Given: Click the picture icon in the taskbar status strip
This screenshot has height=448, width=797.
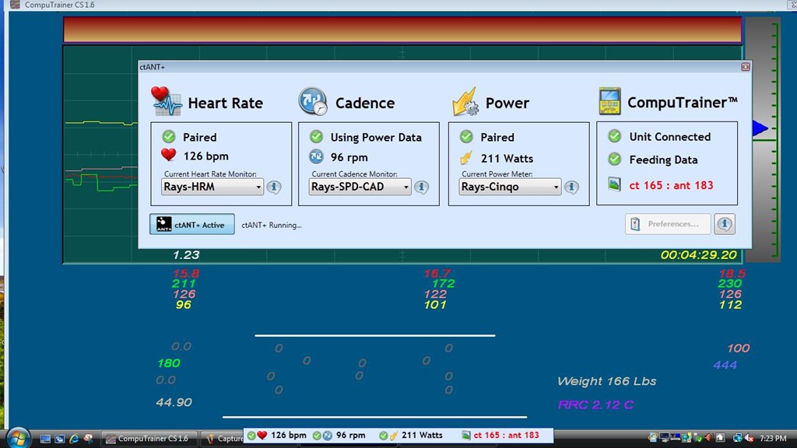Looking at the screenshot, I should point(466,436).
